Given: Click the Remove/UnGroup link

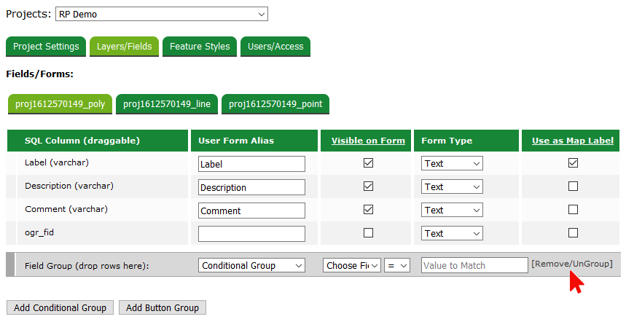Looking at the screenshot, I should tap(572, 264).
